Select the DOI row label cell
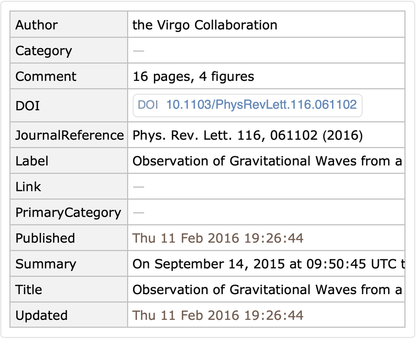This screenshot has height=354, width=416. [x=28, y=106]
